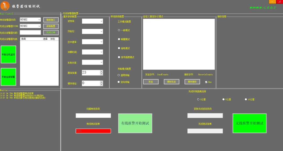Click the AABB0002101 log line
The image size is (283, 151).
tap(22, 95)
